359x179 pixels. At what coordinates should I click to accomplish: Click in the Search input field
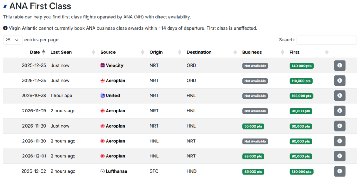pos(326,40)
